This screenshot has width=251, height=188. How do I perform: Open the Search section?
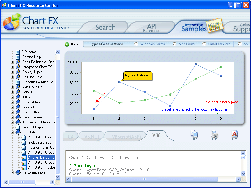tap(105, 27)
